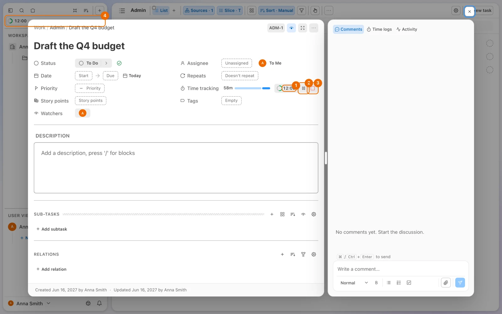Viewport: 502px width, 314px height.
Task: Switch to the Activity tab
Action: point(407,29)
